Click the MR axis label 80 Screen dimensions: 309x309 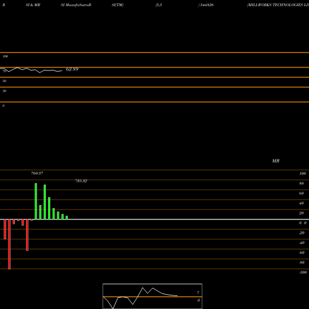pyautogui.click(x=302, y=184)
